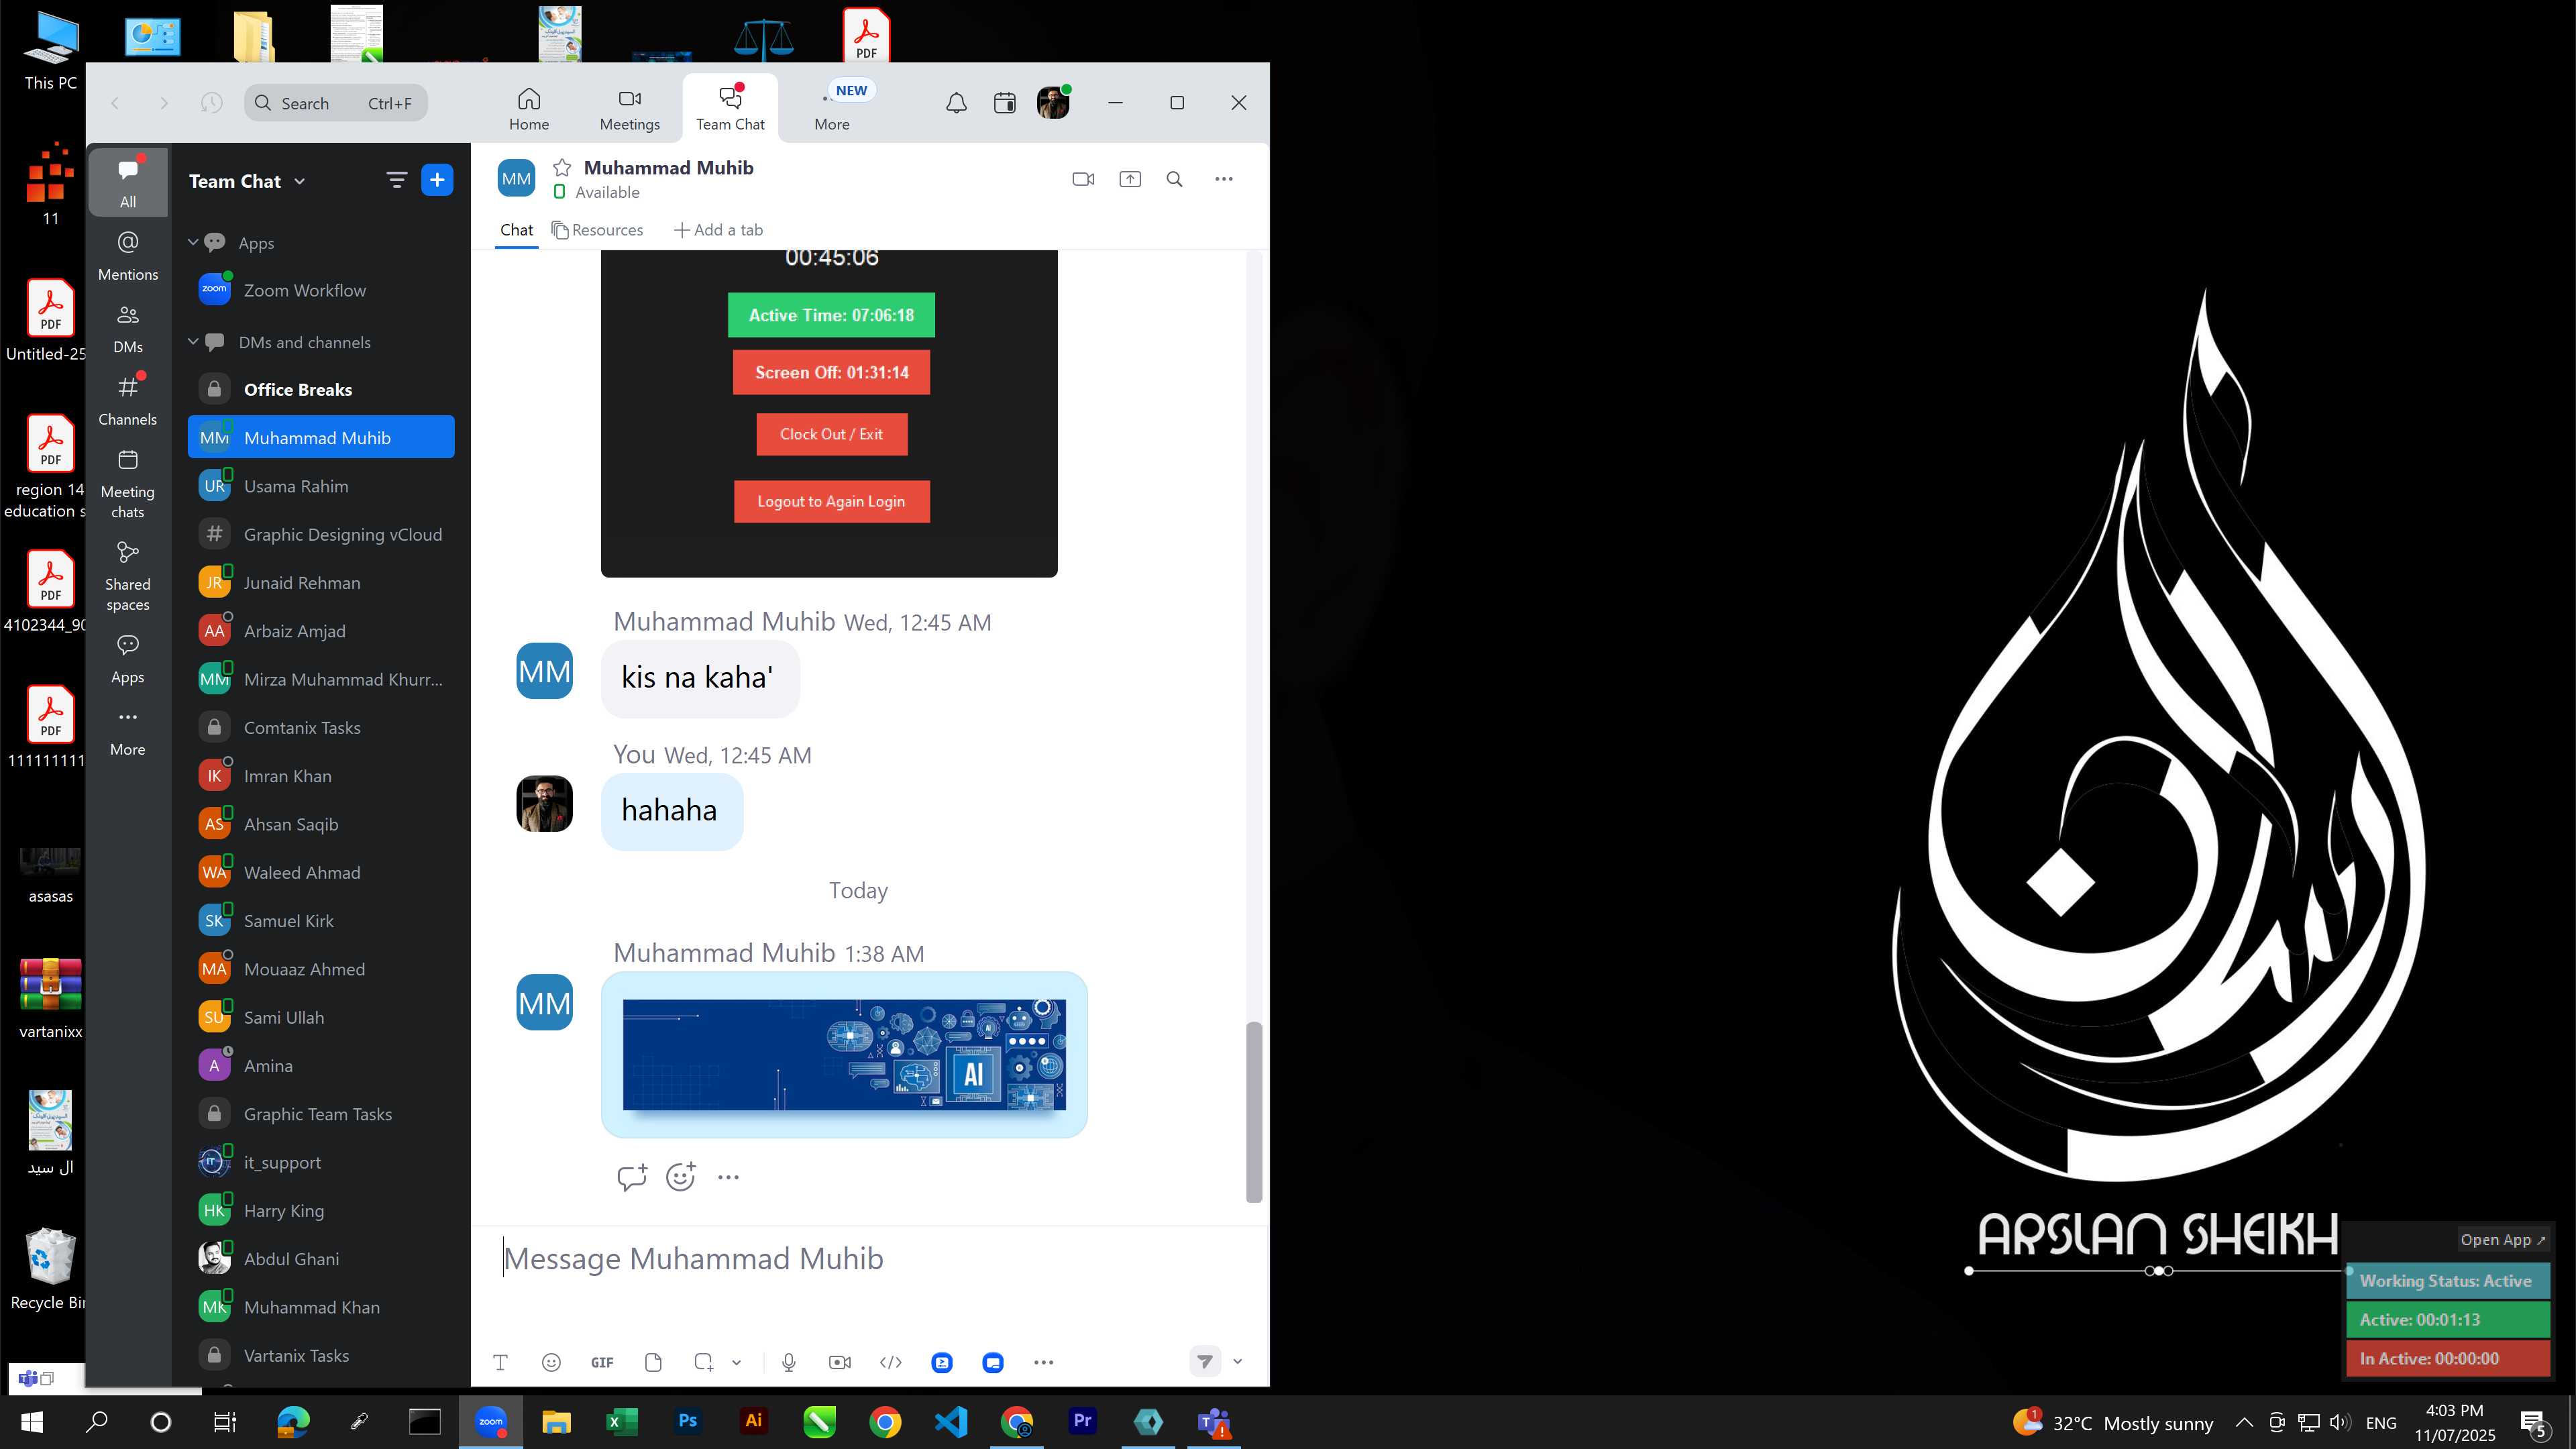Open more actions for AI image message
The image size is (2576, 1449).
coord(728,1177)
